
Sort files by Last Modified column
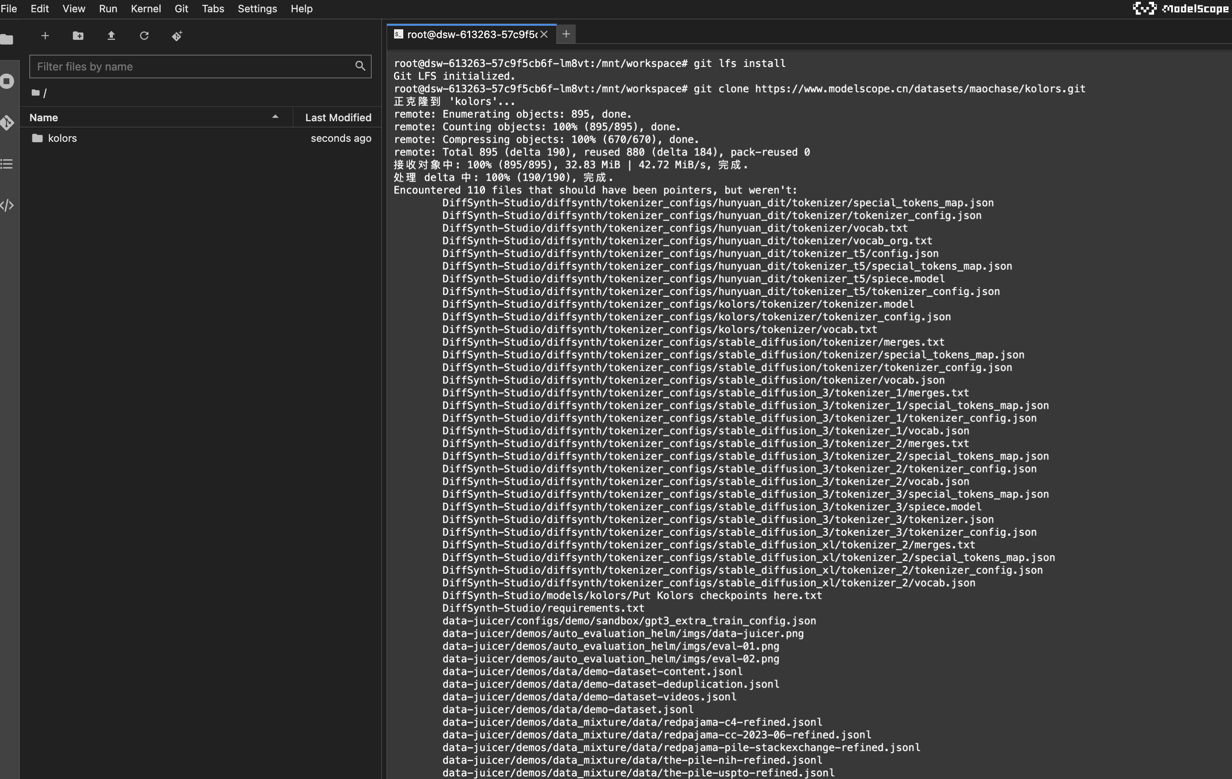(338, 117)
